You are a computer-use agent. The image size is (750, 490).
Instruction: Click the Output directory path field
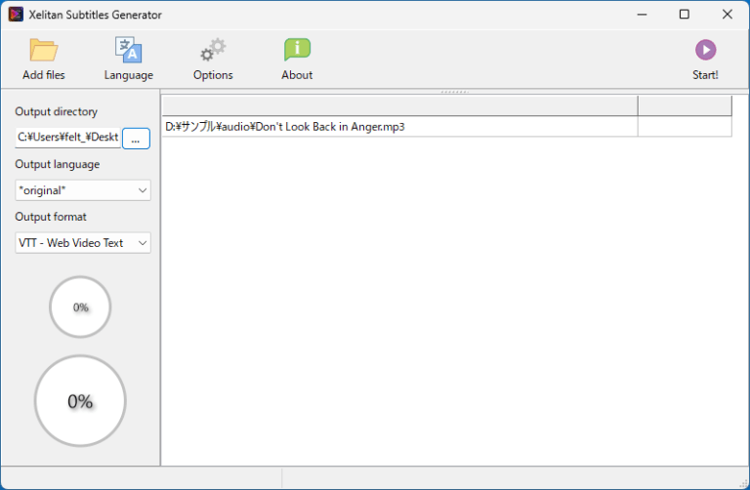[68, 138]
